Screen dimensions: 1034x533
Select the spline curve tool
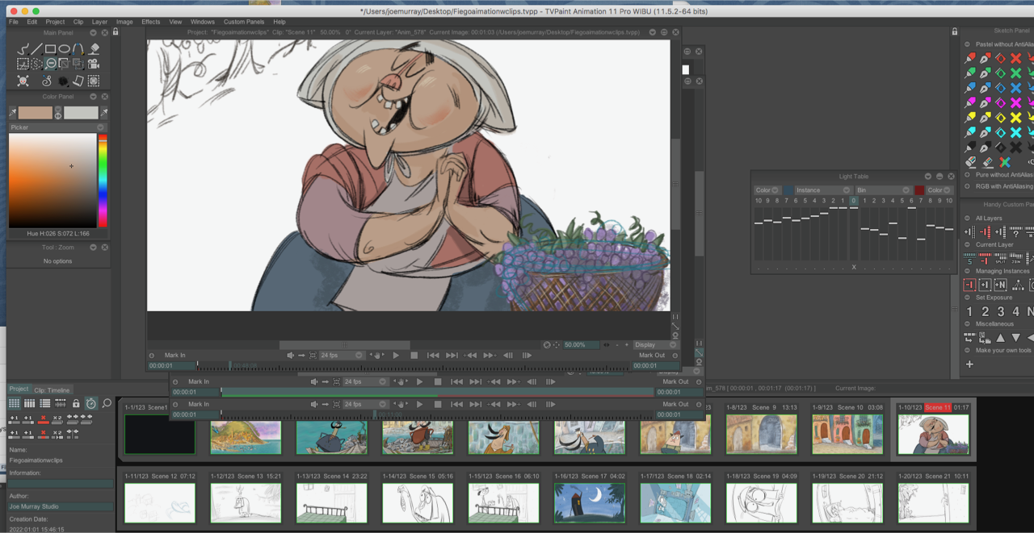click(78, 49)
